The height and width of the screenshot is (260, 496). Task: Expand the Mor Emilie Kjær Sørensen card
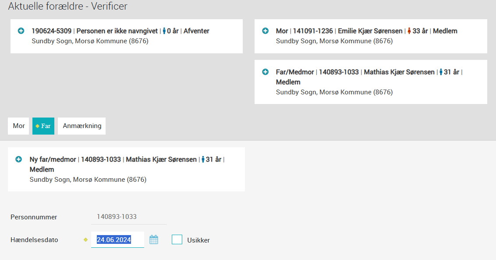pyautogui.click(x=265, y=31)
